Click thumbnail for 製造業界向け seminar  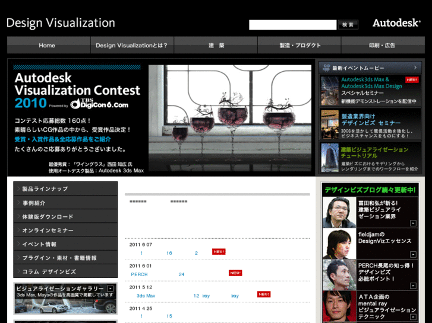(x=330, y=124)
